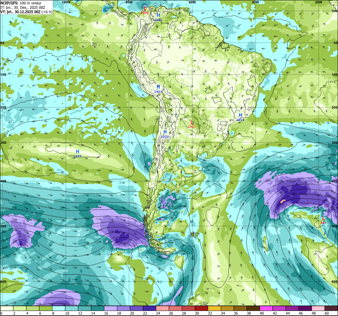Pick the dark red legend swatch between 30 and 32
Image resolution: width=338 pixels, height=316 pixels.
coord(201,308)
